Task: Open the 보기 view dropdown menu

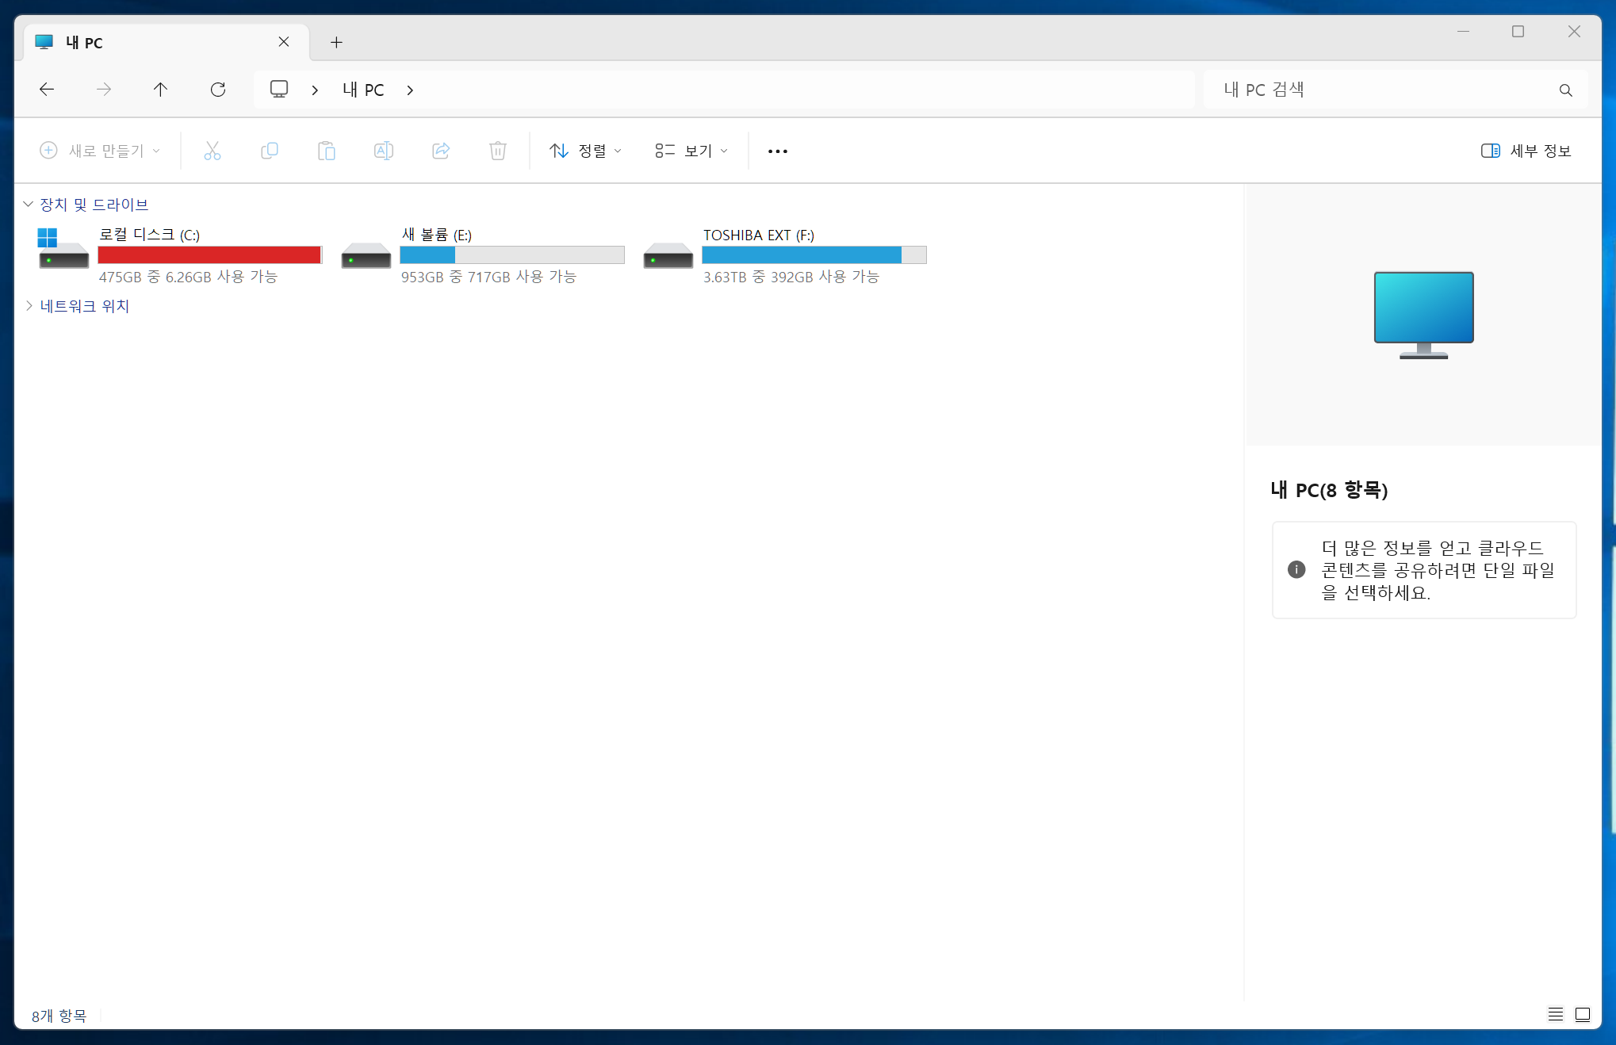Action: click(x=691, y=151)
